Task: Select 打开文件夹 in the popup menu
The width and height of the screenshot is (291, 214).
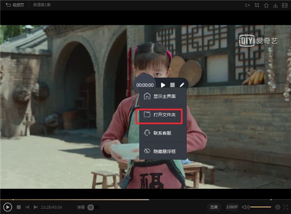Action: pos(163,115)
